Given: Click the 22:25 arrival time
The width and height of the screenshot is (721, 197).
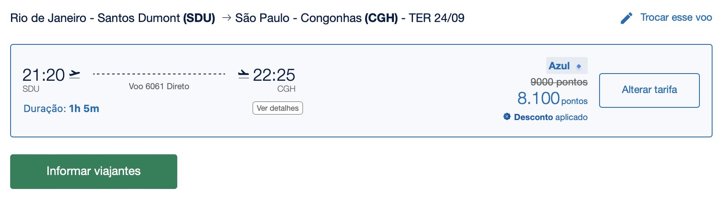Looking at the screenshot, I should tap(274, 75).
